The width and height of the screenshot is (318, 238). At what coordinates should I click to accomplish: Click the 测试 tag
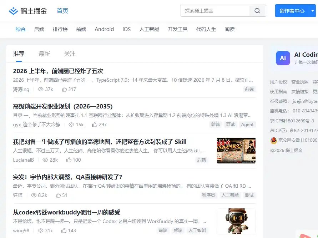click(x=249, y=195)
